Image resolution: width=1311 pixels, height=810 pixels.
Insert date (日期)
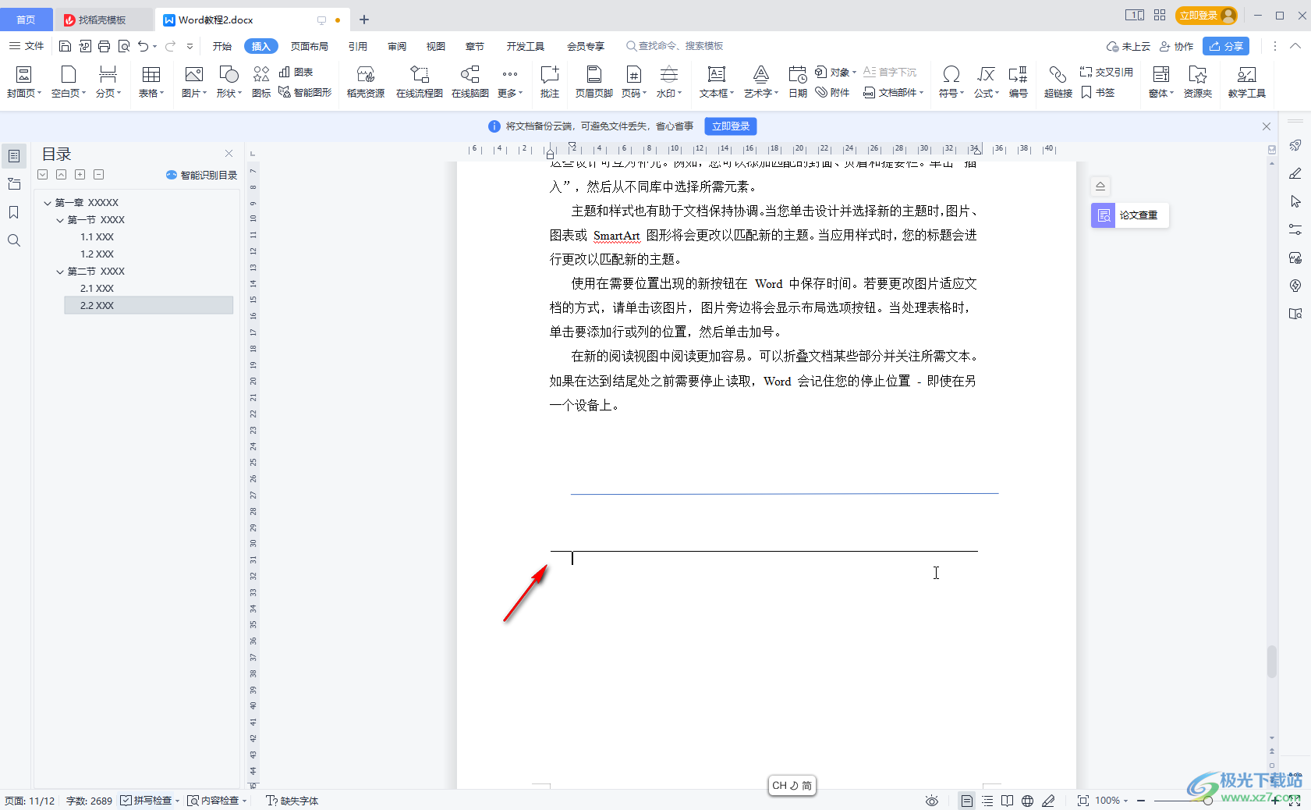pyautogui.click(x=798, y=82)
